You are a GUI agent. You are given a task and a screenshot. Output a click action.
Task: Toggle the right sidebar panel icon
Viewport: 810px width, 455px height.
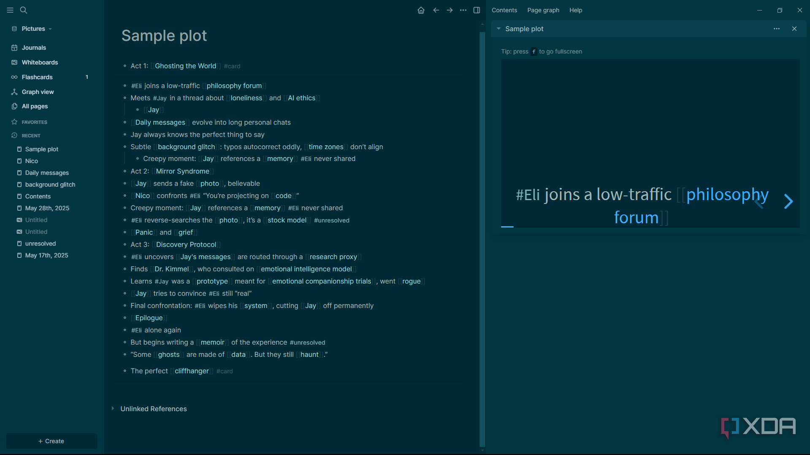pos(477,10)
